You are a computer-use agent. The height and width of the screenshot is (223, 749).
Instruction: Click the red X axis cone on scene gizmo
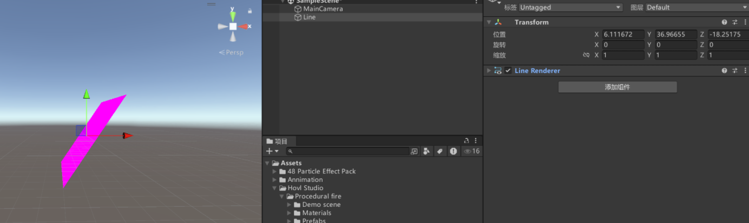point(244,26)
